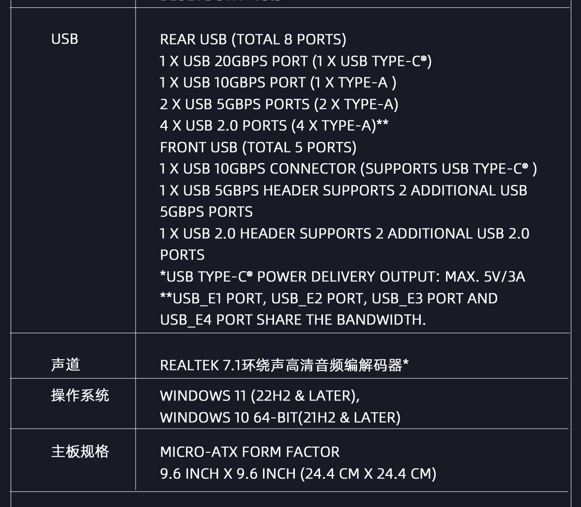Select the Realtek 7.1 audio codec text
Viewport: 581px width, 507px height.
[x=284, y=365]
